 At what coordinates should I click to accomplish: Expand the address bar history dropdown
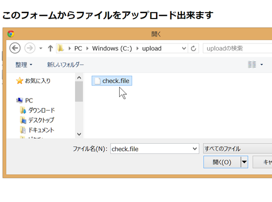pyautogui.click(x=184, y=48)
